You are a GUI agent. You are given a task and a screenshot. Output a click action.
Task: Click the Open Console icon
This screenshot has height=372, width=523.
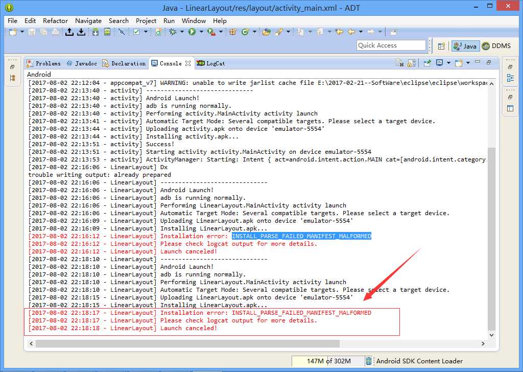459,63
